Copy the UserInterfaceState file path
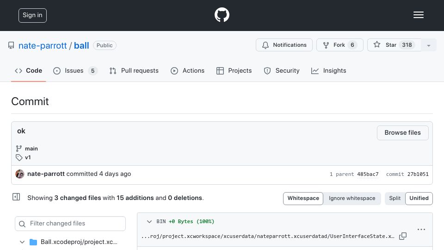The width and height of the screenshot is (444, 250). (403, 236)
